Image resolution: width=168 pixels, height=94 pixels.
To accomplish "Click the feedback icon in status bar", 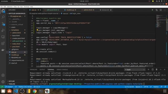I will [161, 87].
